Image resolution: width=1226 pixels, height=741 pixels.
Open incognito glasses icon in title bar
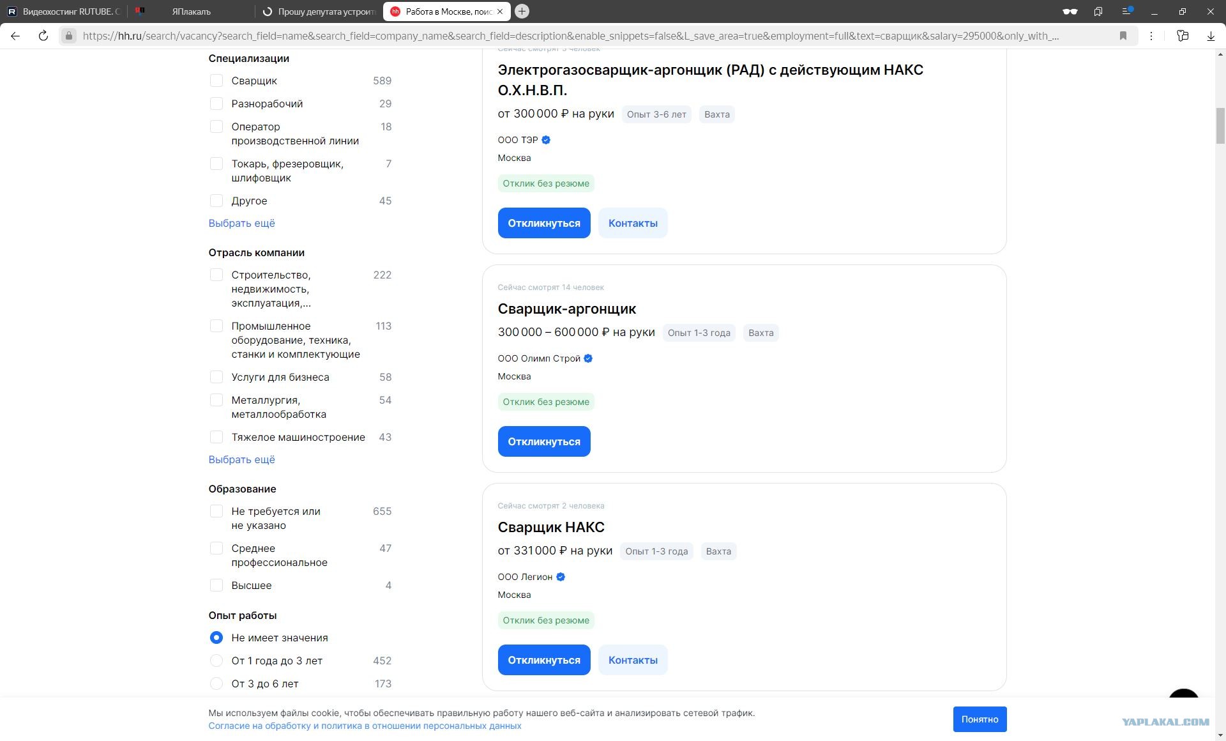tap(1070, 11)
